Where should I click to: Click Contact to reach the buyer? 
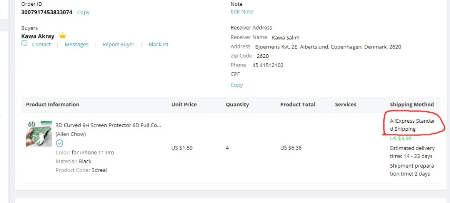[x=41, y=45]
